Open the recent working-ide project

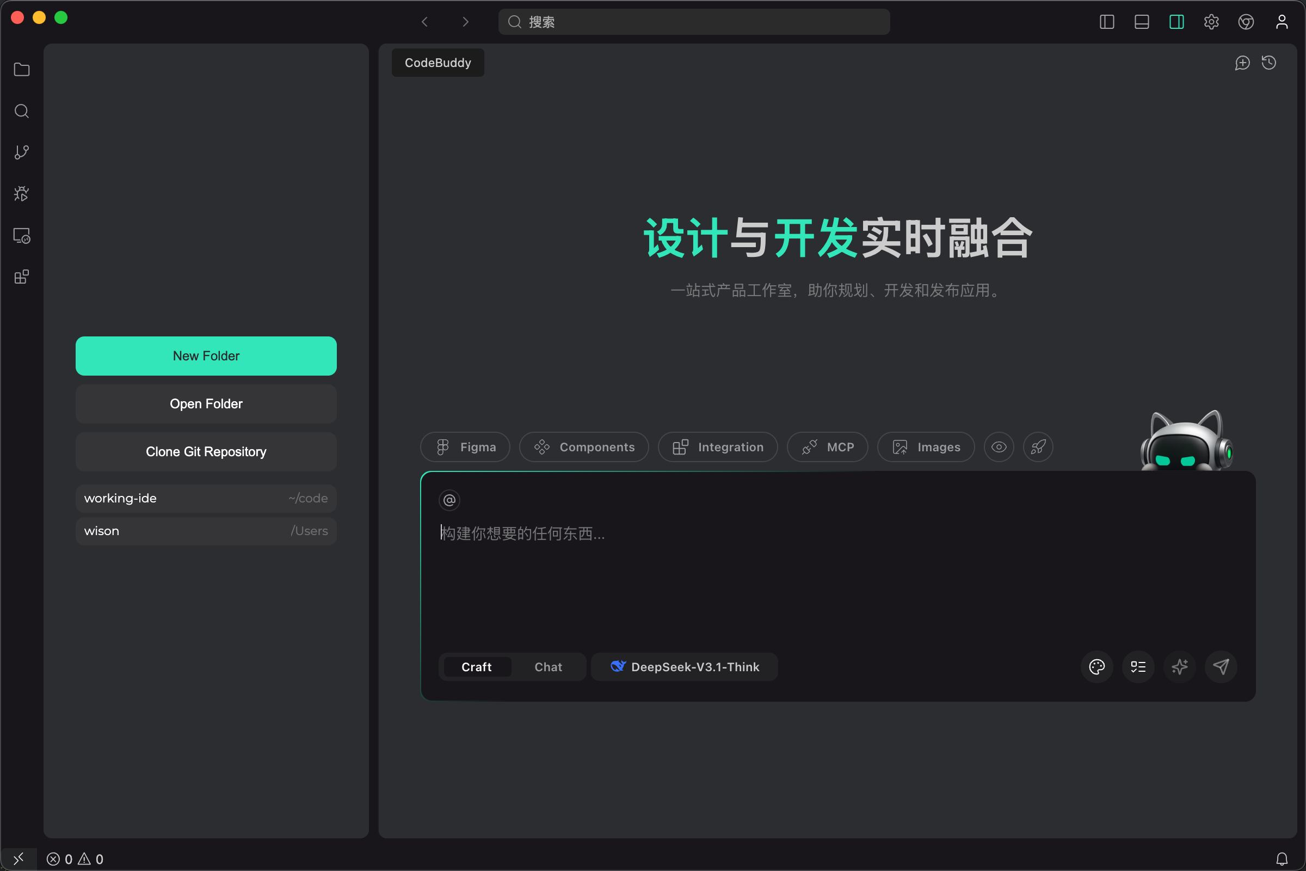tap(206, 498)
